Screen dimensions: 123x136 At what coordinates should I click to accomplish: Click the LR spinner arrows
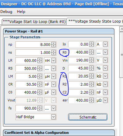pyautogui.click(x=39, y=61)
